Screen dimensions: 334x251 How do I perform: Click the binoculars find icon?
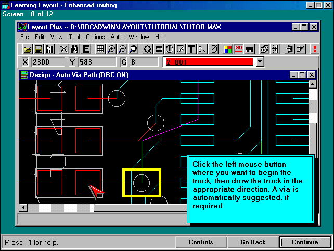pyautogui.click(x=74, y=49)
